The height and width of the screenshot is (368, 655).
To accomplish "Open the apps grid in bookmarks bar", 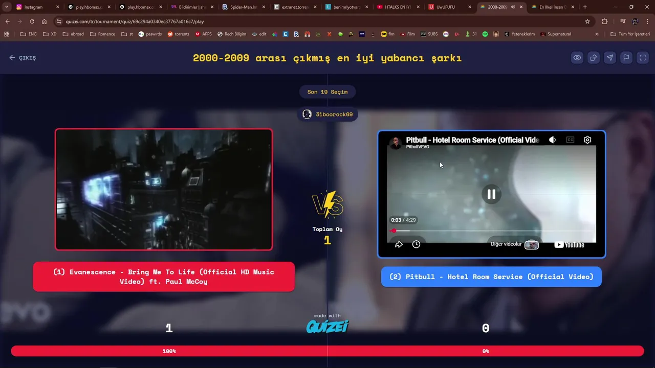I will point(7,34).
